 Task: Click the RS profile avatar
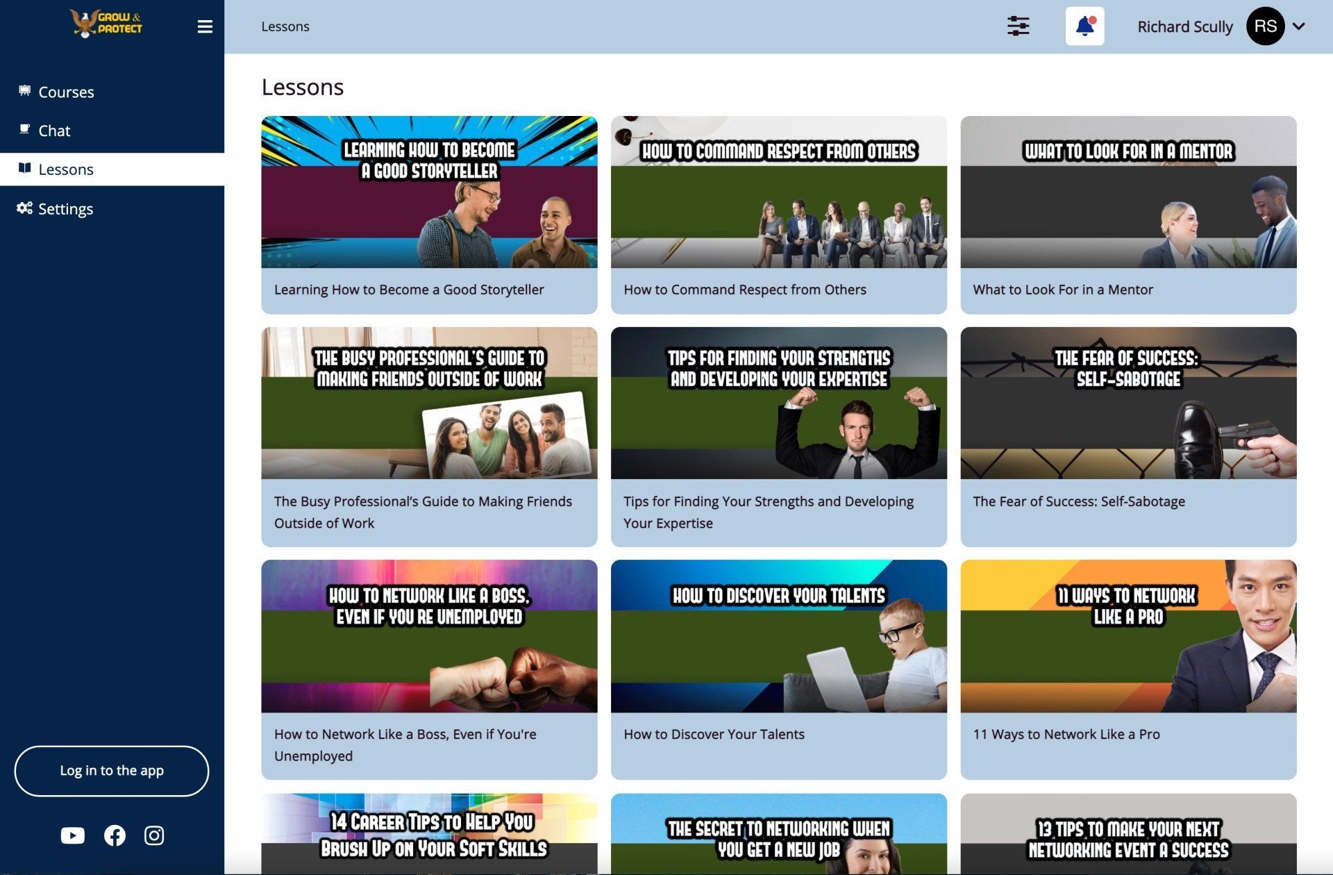pos(1266,26)
